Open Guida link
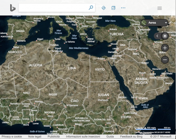This screenshot has height=139, width=176. coord(110,137)
